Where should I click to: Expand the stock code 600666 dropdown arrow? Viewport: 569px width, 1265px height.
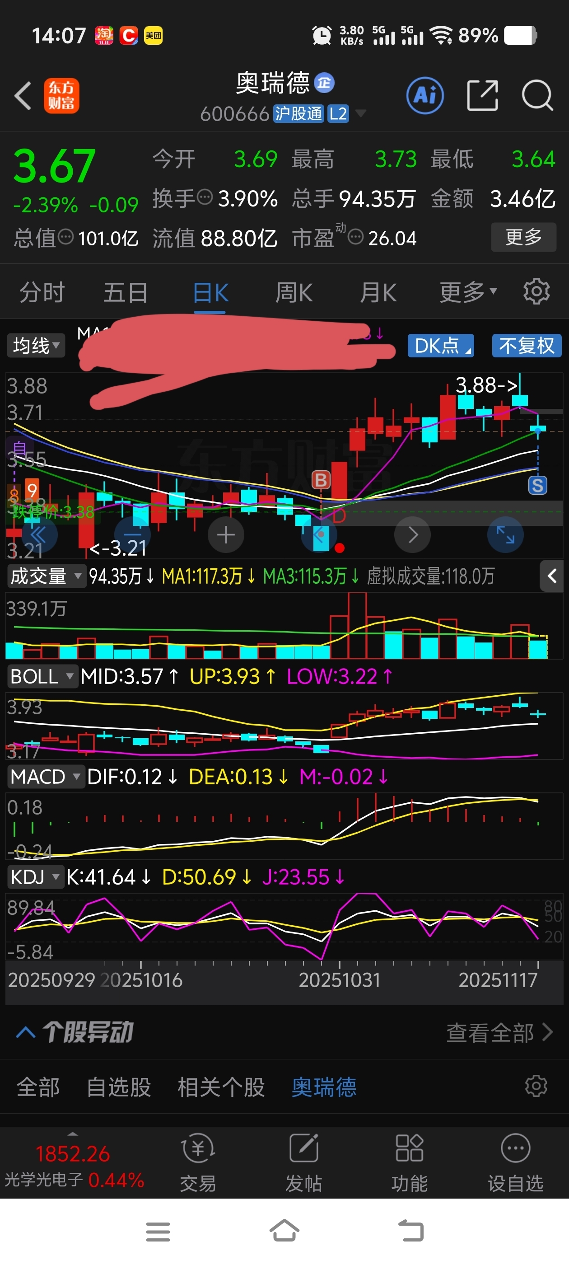tap(361, 113)
